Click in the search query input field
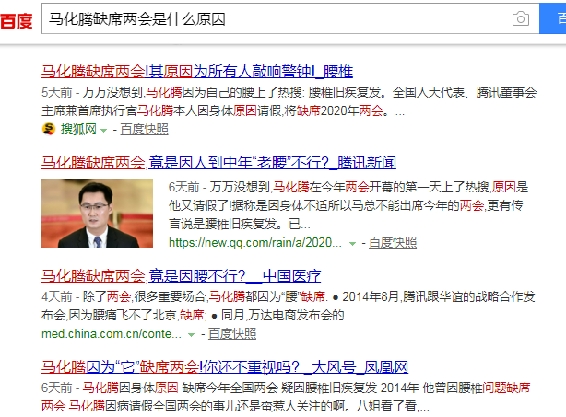 pos(277,19)
